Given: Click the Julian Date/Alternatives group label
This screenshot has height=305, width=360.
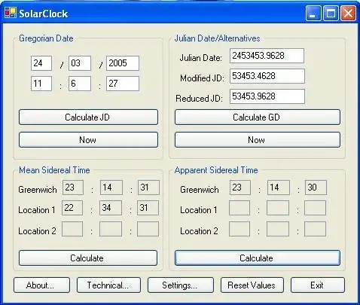Looking at the screenshot, I should (x=217, y=38).
